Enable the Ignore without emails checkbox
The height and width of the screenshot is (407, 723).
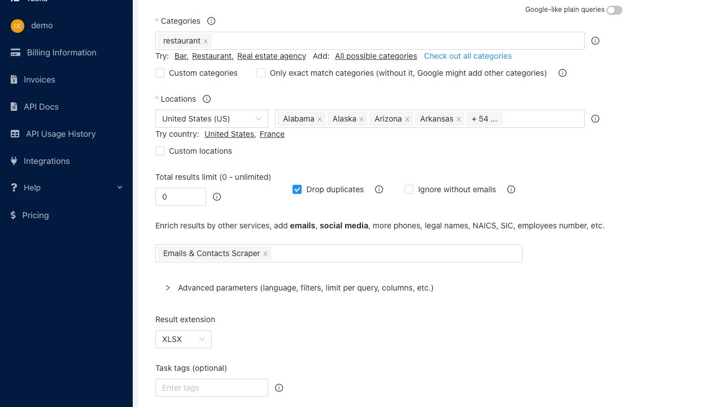(409, 189)
